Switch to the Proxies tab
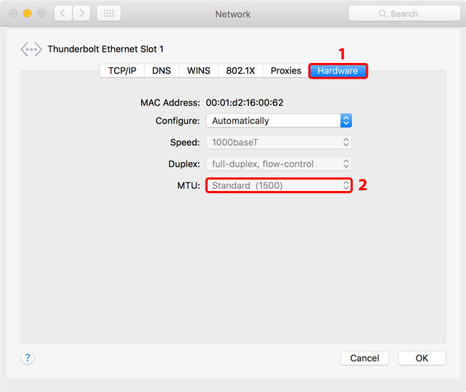This screenshot has width=466, height=392. (285, 71)
